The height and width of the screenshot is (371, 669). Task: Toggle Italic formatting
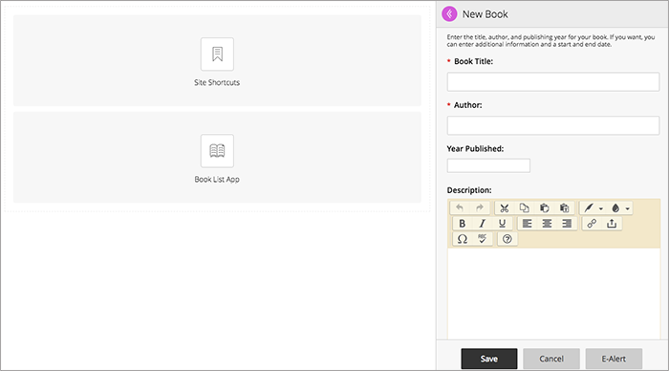pyautogui.click(x=482, y=224)
